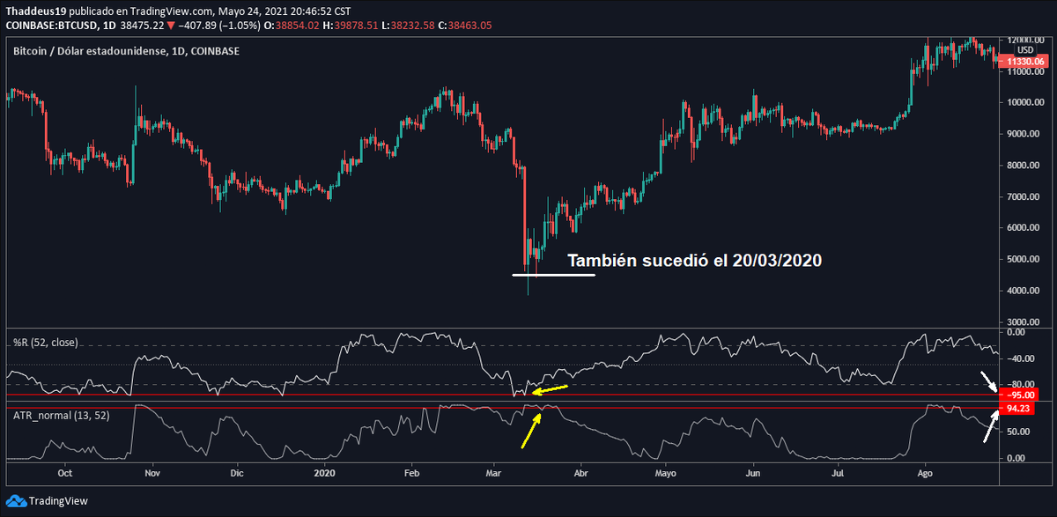1057x517 pixels.
Task: Click the 'Oct' label on time axis
Action: (x=64, y=472)
